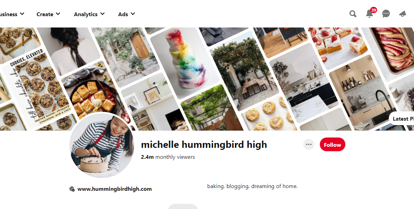This screenshot has height=209, width=414.
Task: Open notifications bell with 39 badge
Action: (370, 13)
